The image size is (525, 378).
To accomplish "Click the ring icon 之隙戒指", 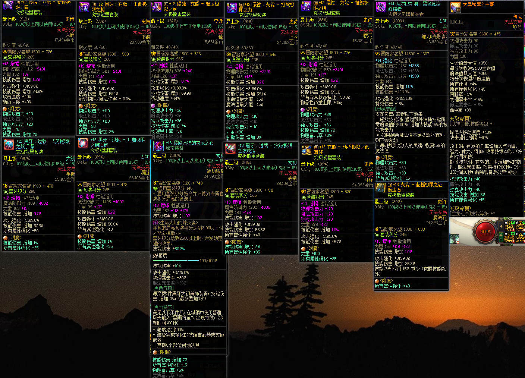I will (230, 148).
